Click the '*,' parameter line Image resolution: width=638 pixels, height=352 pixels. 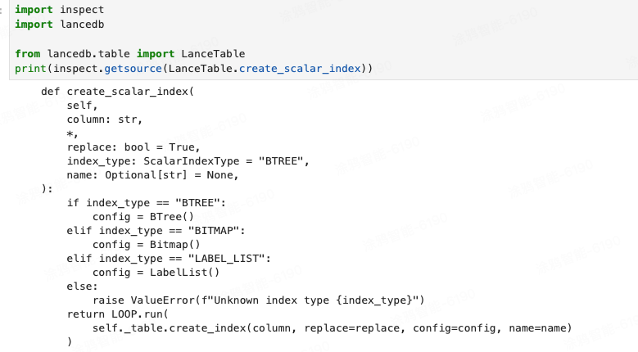point(72,133)
